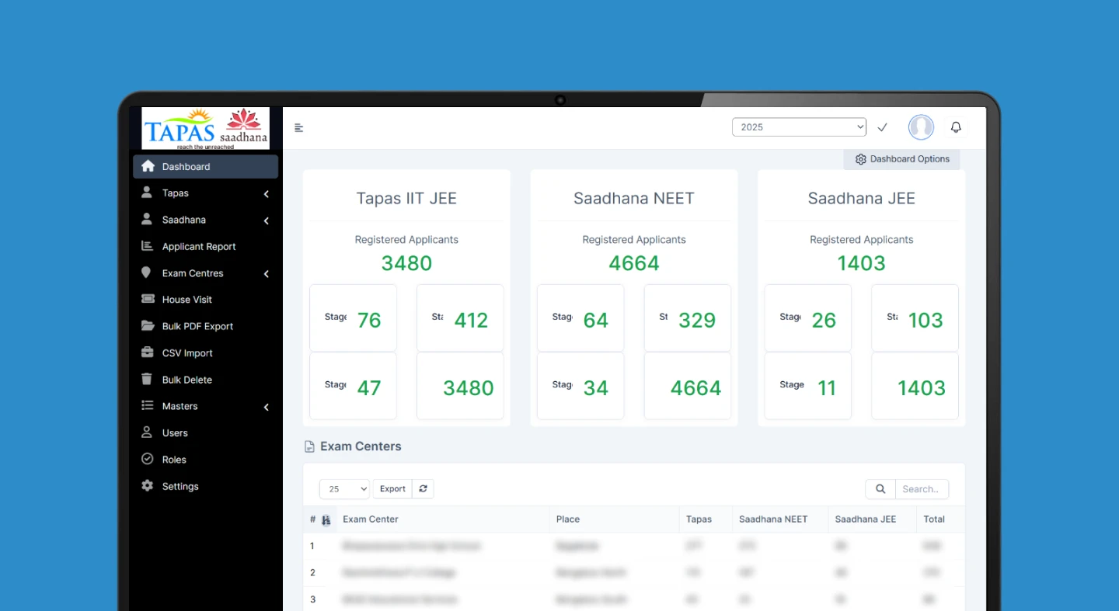Open Dashboard Options
Screen dimensions: 1119x611
901,159
